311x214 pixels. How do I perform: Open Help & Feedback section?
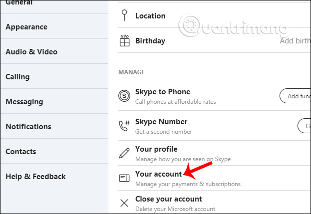35,177
